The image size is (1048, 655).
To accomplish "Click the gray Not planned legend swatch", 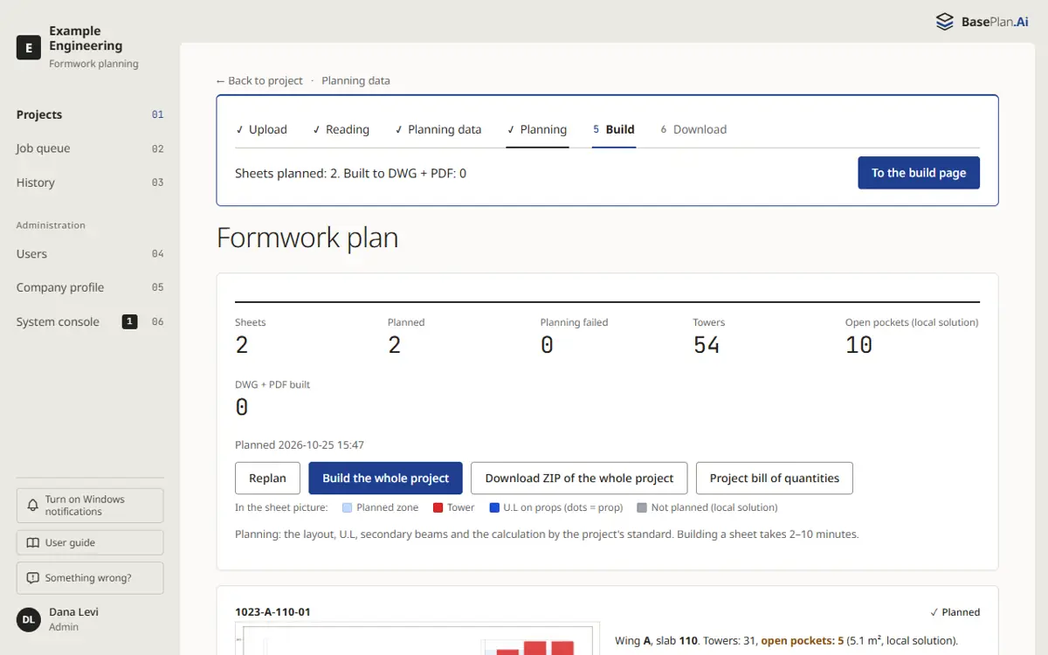I will pos(642,507).
